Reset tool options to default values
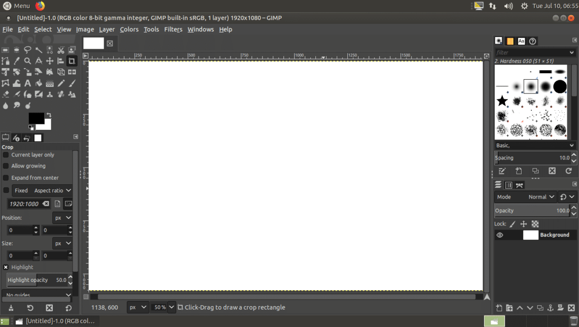This screenshot has height=327, width=579. [69, 308]
